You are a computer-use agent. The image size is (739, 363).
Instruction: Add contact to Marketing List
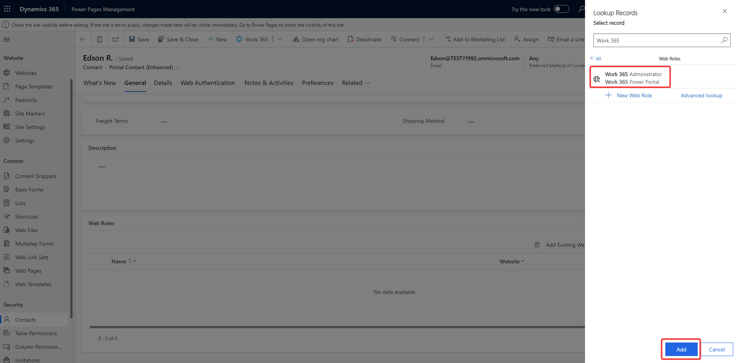click(x=475, y=39)
